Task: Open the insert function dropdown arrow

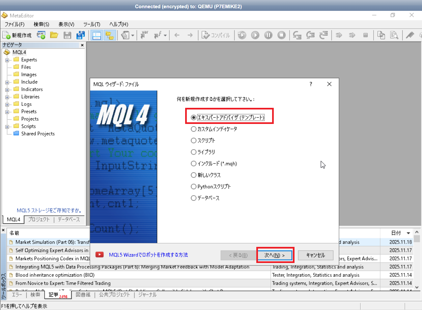Action: pyautogui.click(x=165, y=35)
